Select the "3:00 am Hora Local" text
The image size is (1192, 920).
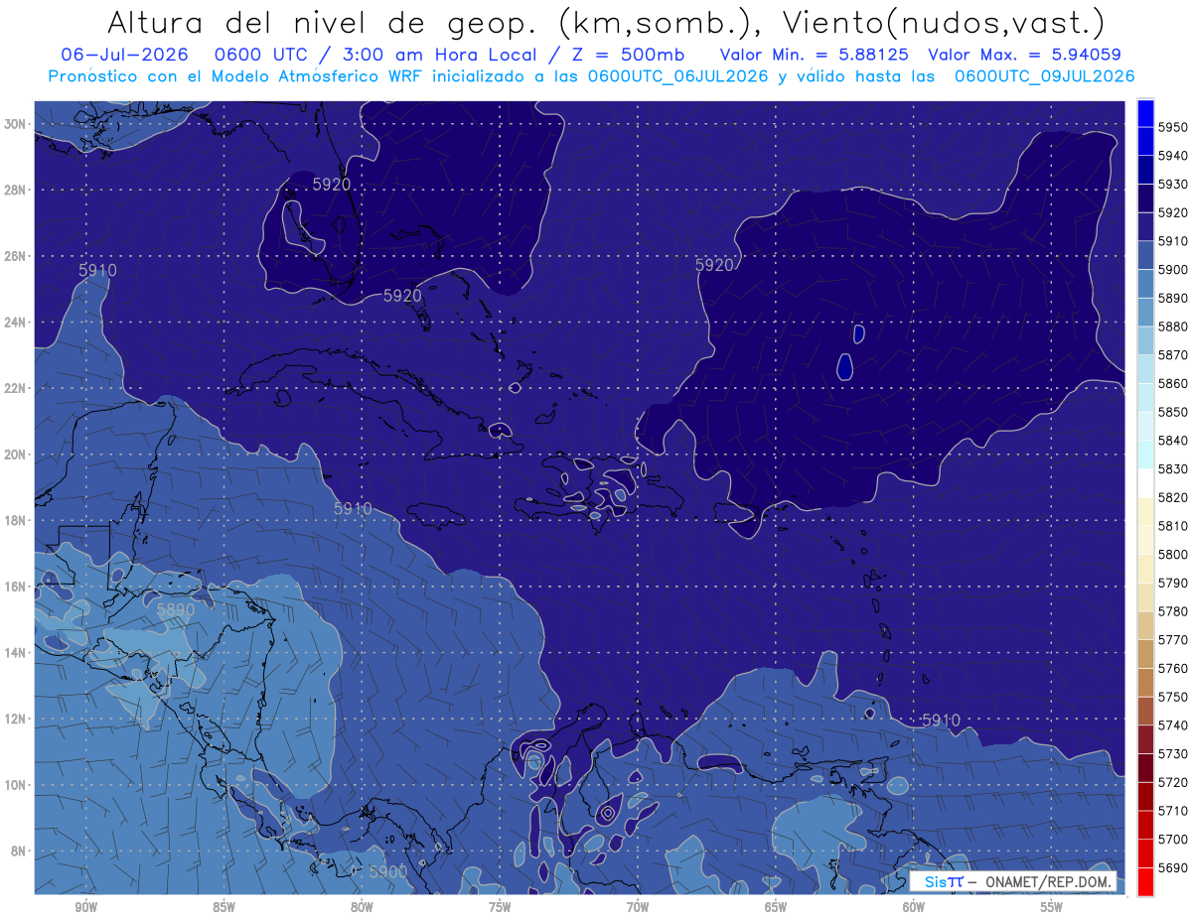439,55
